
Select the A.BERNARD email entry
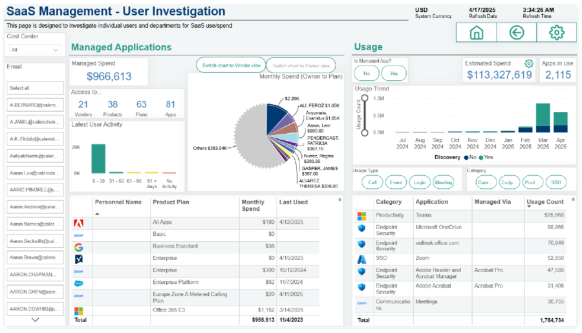[36, 105]
